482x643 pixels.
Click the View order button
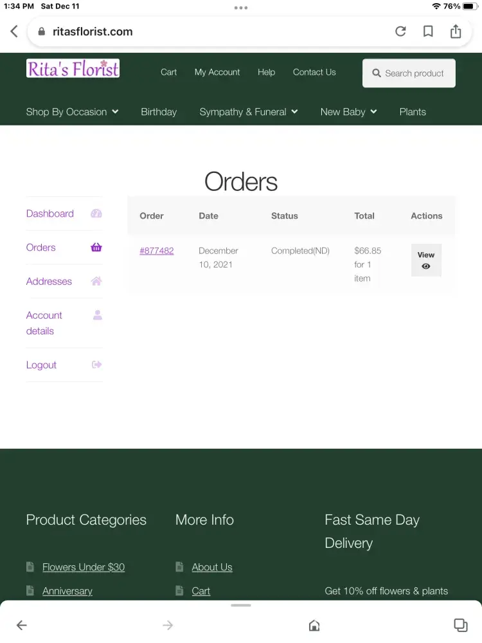(x=426, y=260)
